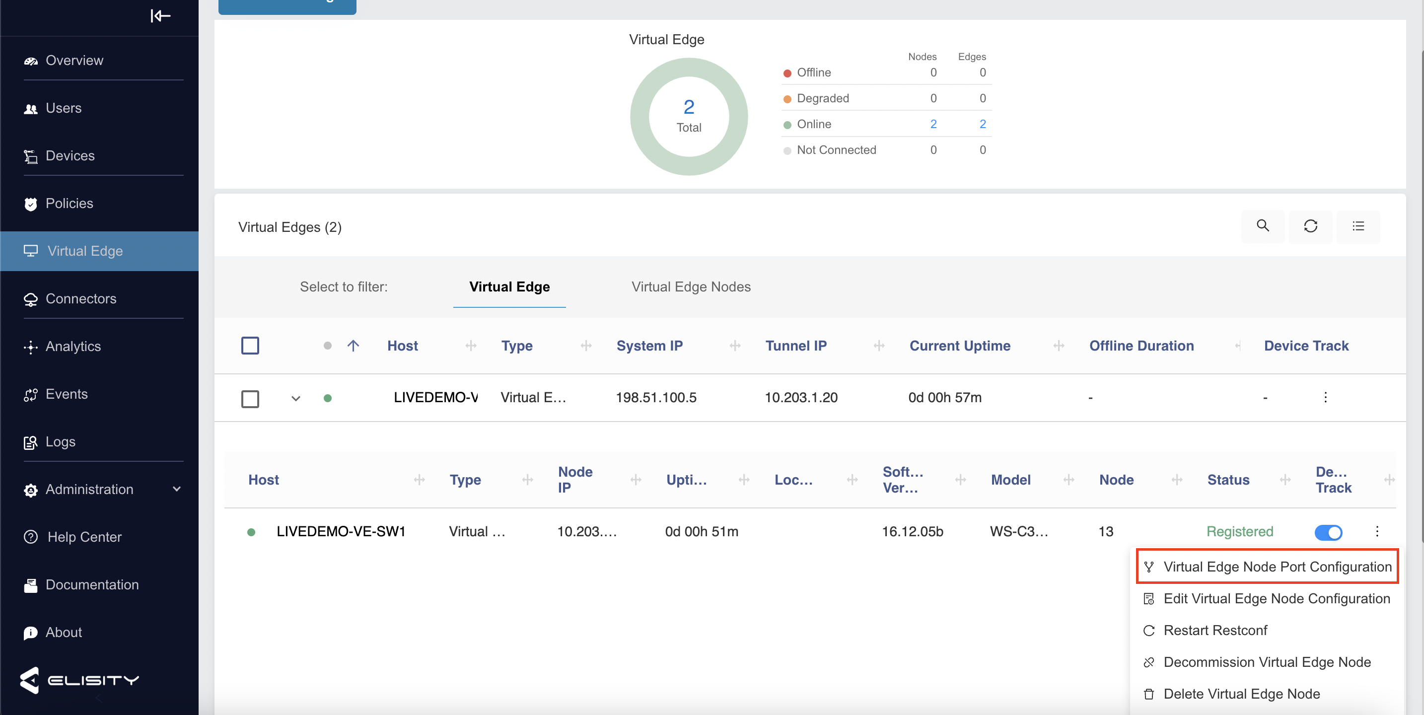This screenshot has height=715, width=1424.
Task: Click the Administration gear icon
Action: click(30, 490)
